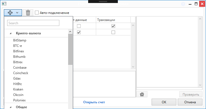Check Транзакции checkbox in second row

point(113,32)
